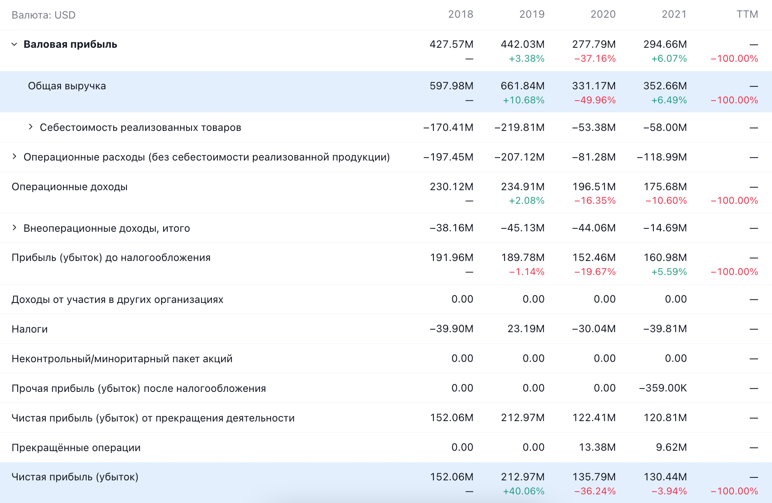Click revenue 2018 value 597.98M
Image resolution: width=772 pixels, height=503 pixels.
(x=452, y=86)
